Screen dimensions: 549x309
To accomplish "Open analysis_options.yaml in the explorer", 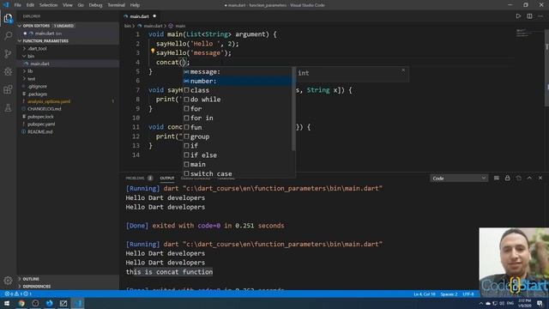I will pos(49,101).
